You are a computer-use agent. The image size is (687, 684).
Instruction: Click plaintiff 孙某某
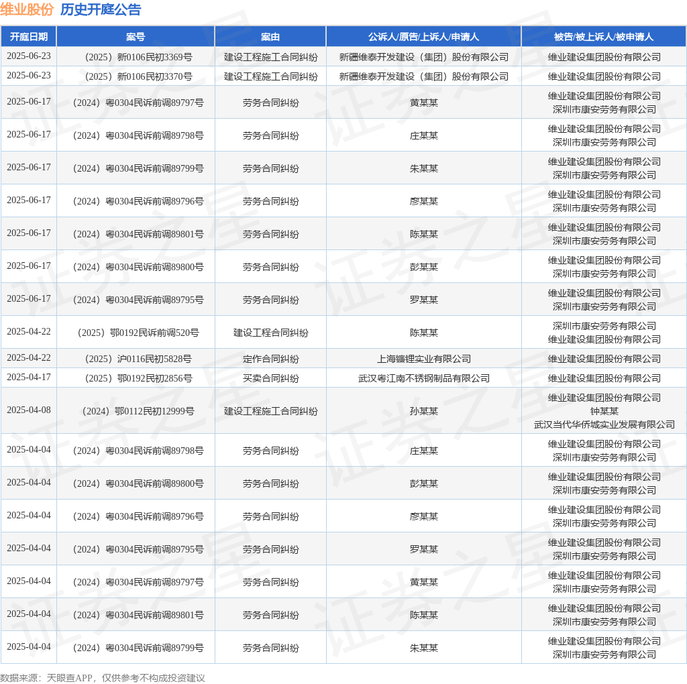424,411
